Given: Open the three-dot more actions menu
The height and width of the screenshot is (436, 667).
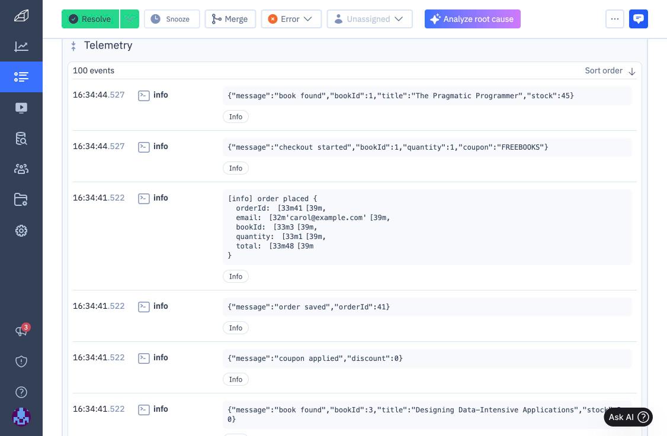Looking at the screenshot, I should (x=615, y=19).
